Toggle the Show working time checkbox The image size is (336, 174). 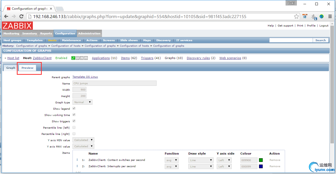click(74, 115)
